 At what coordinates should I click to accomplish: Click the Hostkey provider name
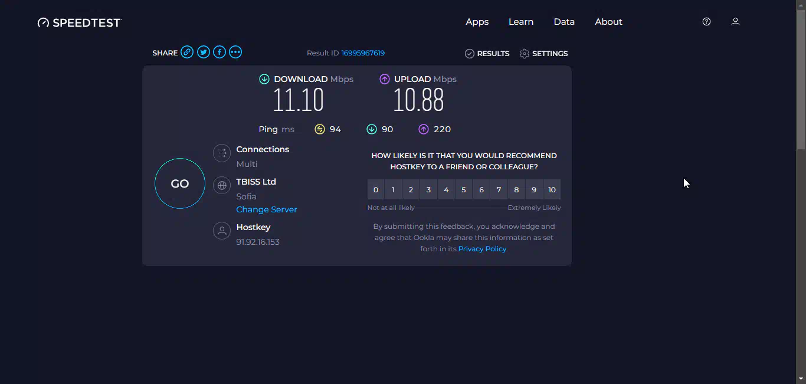(253, 227)
